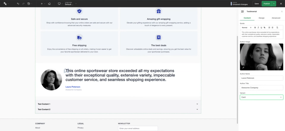Apply bulleted list in Quote editor
The height and width of the screenshot is (131, 285).
click(272, 28)
